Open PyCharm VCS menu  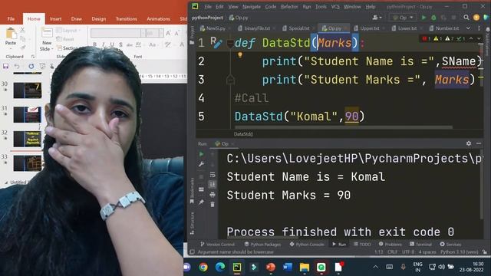click(335, 7)
